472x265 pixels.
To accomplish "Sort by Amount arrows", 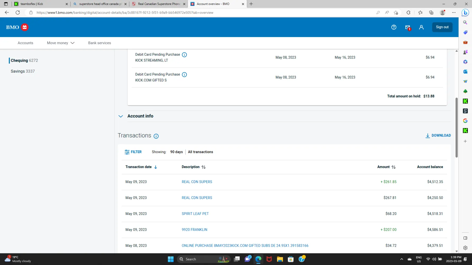I will tap(393, 167).
